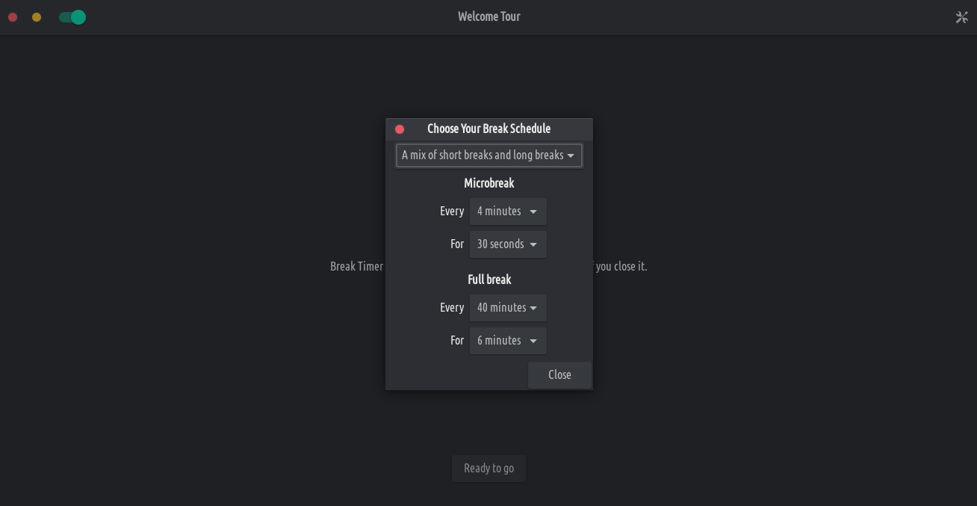Select the Full break section heading
Image resolution: width=977 pixels, height=506 pixels.
tap(488, 280)
